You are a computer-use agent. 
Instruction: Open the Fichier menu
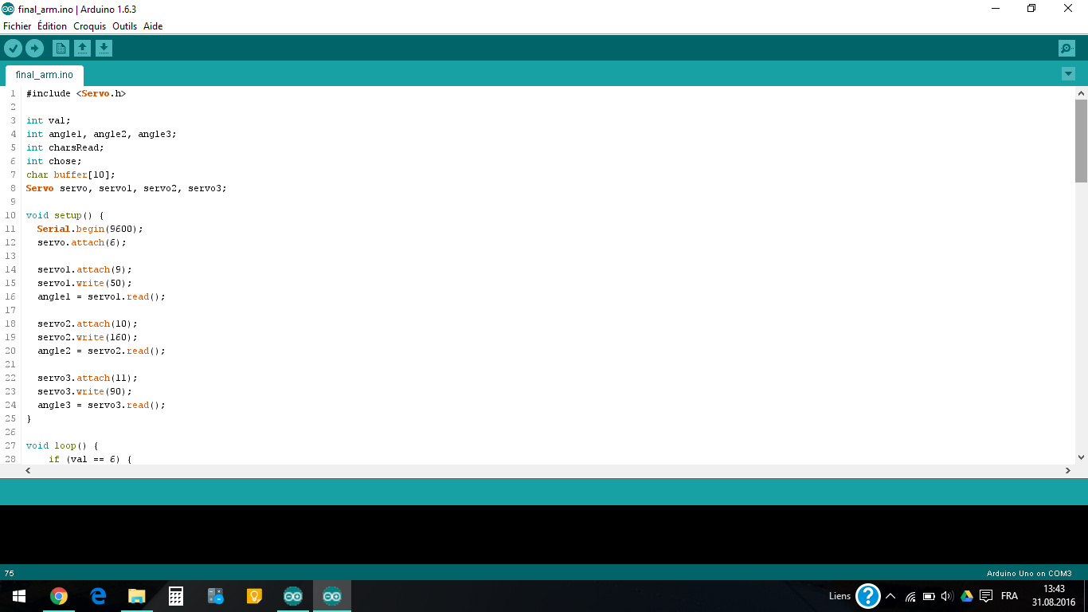(x=18, y=26)
